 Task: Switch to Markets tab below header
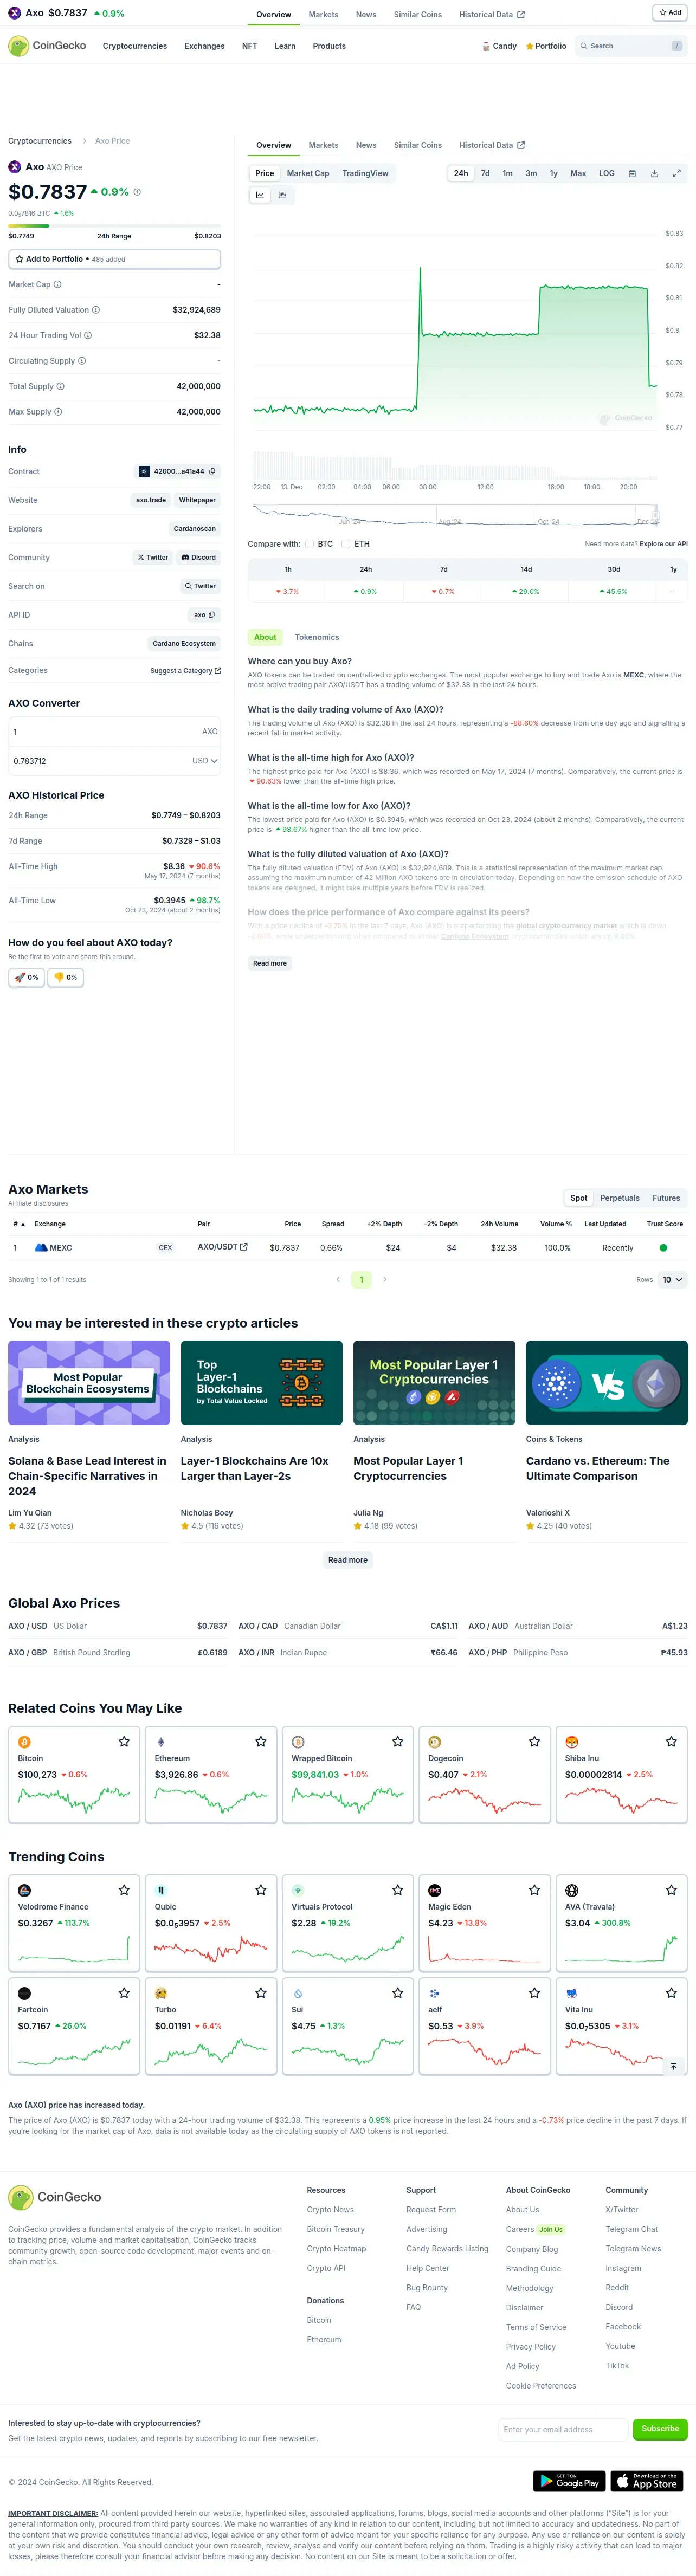coord(323,145)
